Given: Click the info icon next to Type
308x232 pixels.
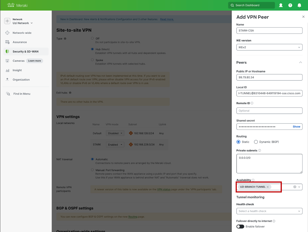Looking at the screenshot, I should [x=65, y=38].
